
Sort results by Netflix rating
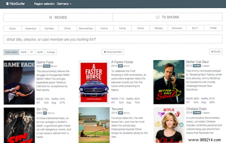click(x=40, y=52)
